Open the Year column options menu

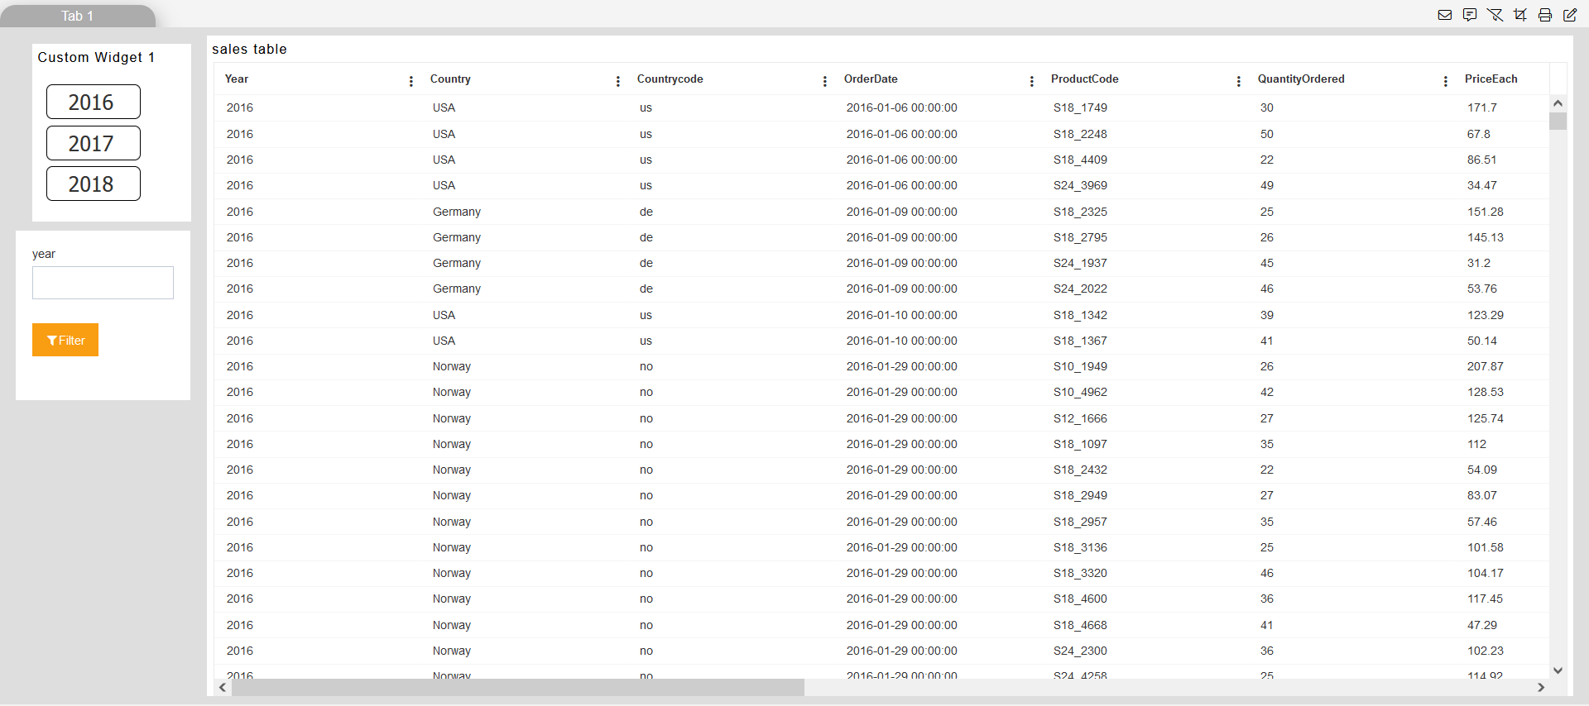pyautogui.click(x=411, y=80)
